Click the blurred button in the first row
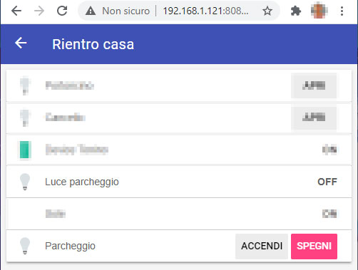Image resolution: width=358 pixels, height=270 pixels. 314,85
